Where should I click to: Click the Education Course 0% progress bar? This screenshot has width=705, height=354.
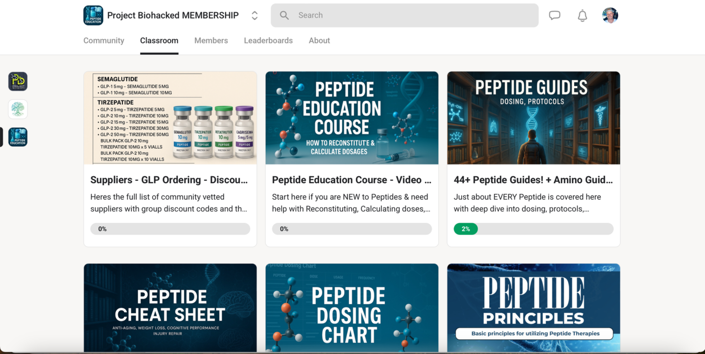(x=352, y=229)
